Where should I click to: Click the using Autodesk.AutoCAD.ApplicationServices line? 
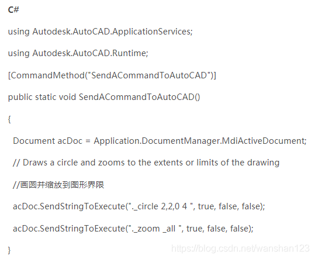[x=101, y=32]
